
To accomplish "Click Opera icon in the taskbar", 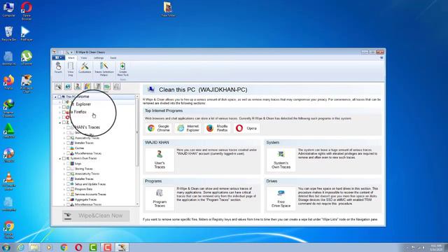I will [x=78, y=247].
